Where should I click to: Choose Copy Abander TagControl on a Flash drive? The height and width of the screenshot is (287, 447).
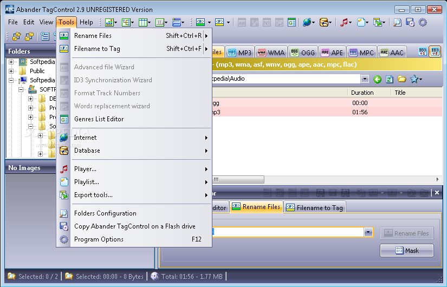[134, 226]
